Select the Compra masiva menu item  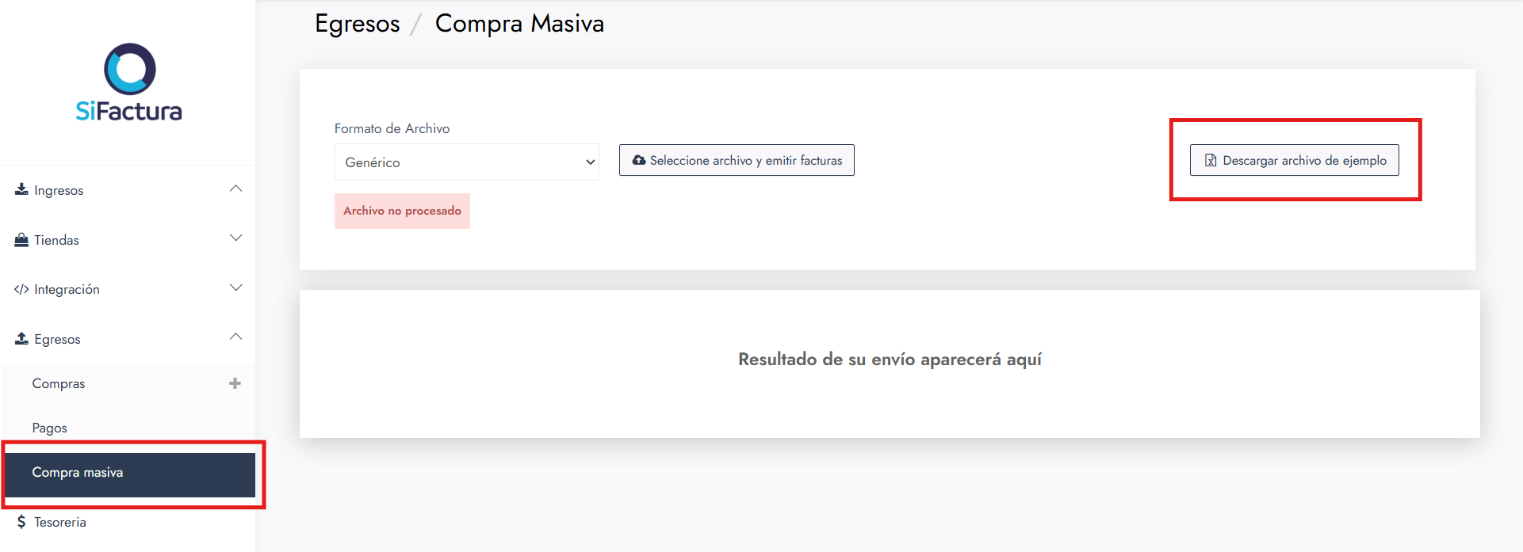78,473
